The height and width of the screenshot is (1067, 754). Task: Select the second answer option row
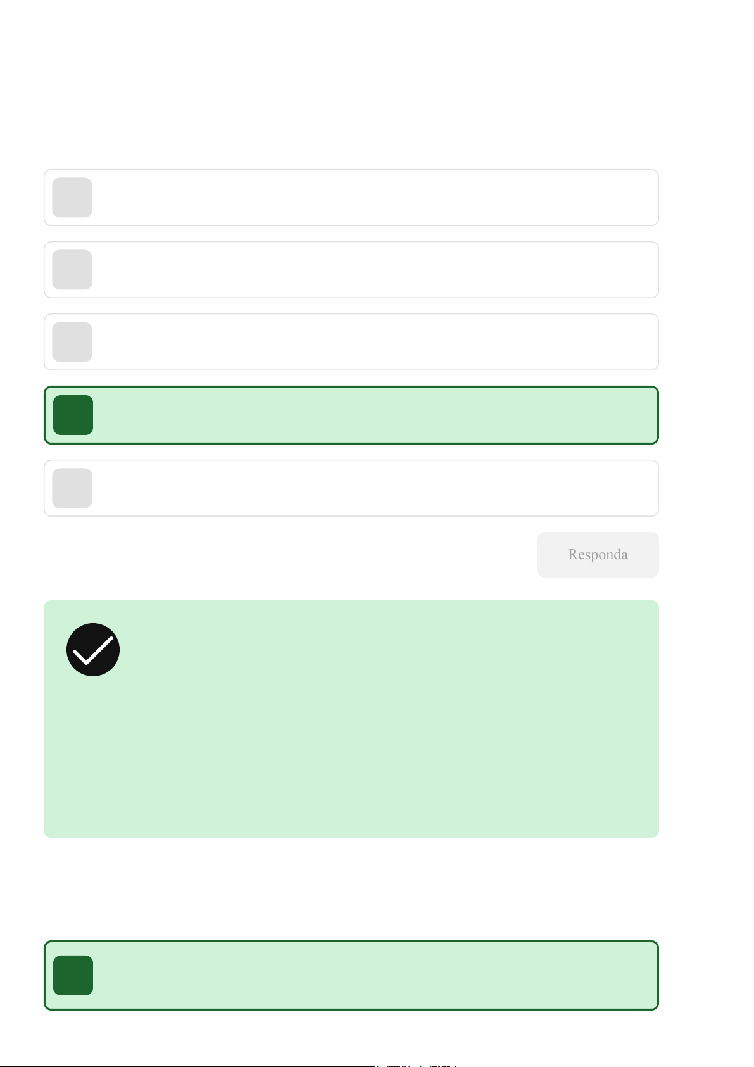point(374,270)
